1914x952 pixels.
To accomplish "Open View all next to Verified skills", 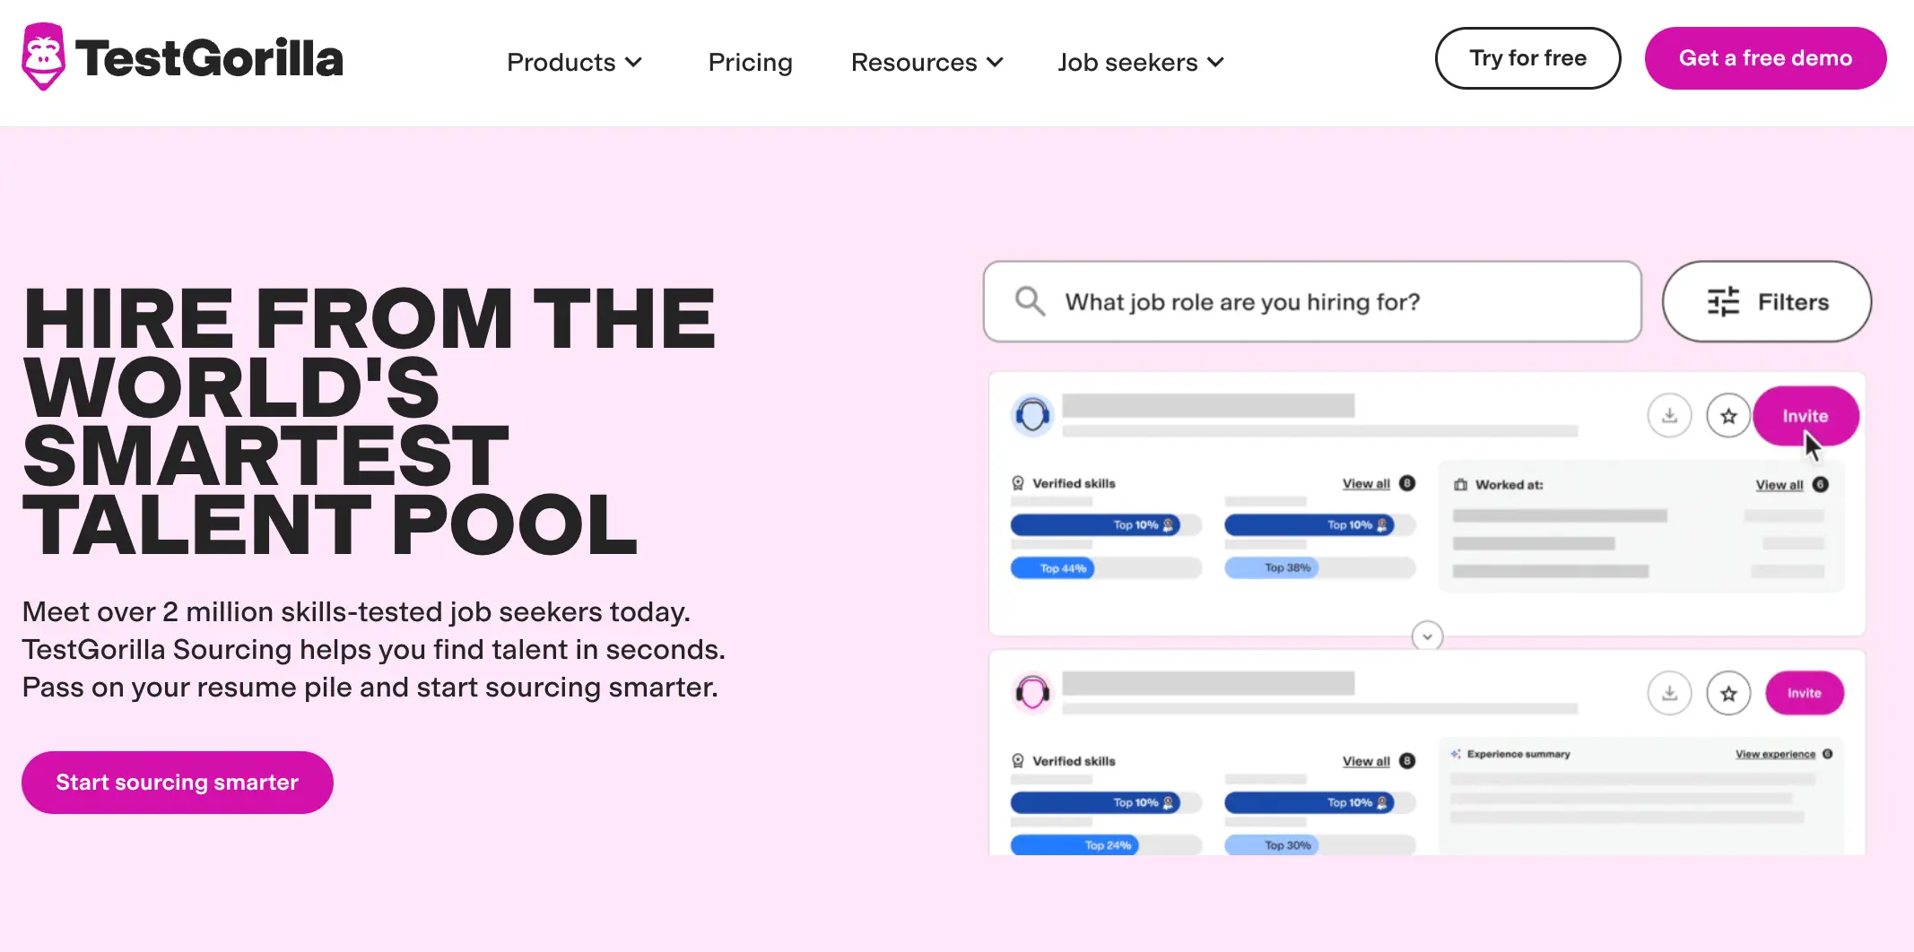I will point(1363,483).
